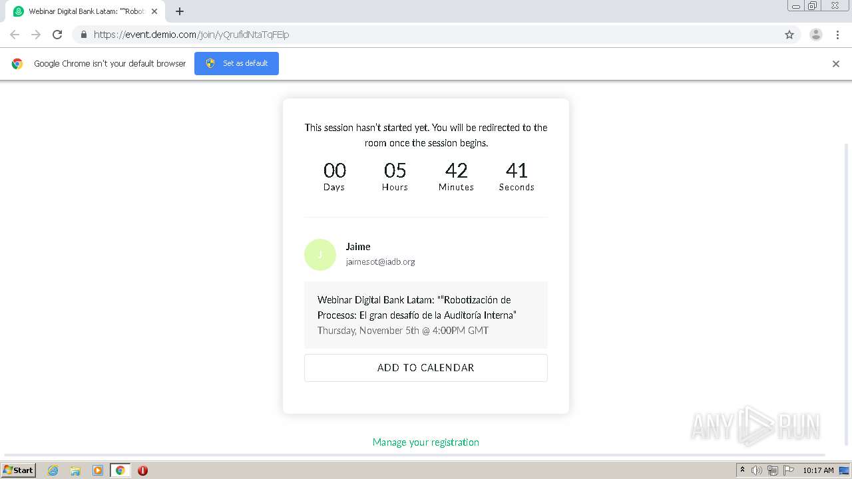Image resolution: width=852 pixels, height=479 pixels.
Task: Click the padlock site security icon
Action: pyautogui.click(x=83, y=35)
